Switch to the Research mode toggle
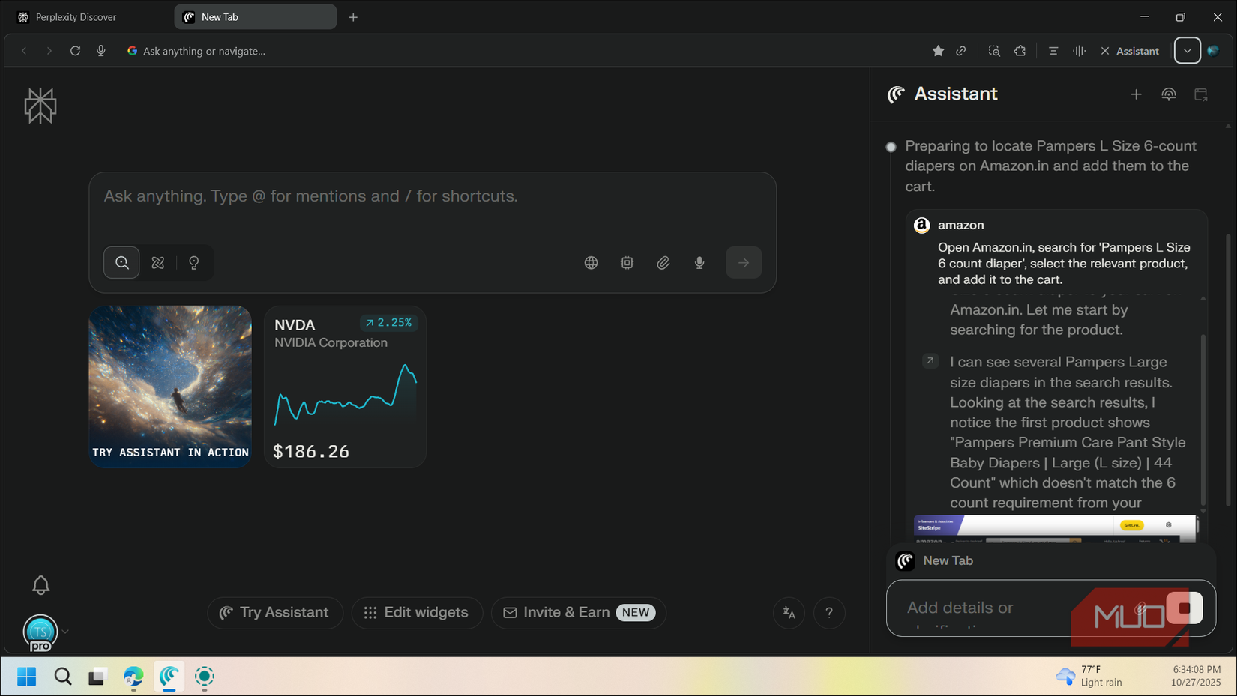Viewport: 1237px width, 696px height. tap(158, 263)
